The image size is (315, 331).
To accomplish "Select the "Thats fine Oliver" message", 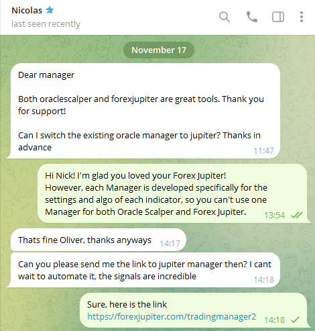I will click(99, 240).
